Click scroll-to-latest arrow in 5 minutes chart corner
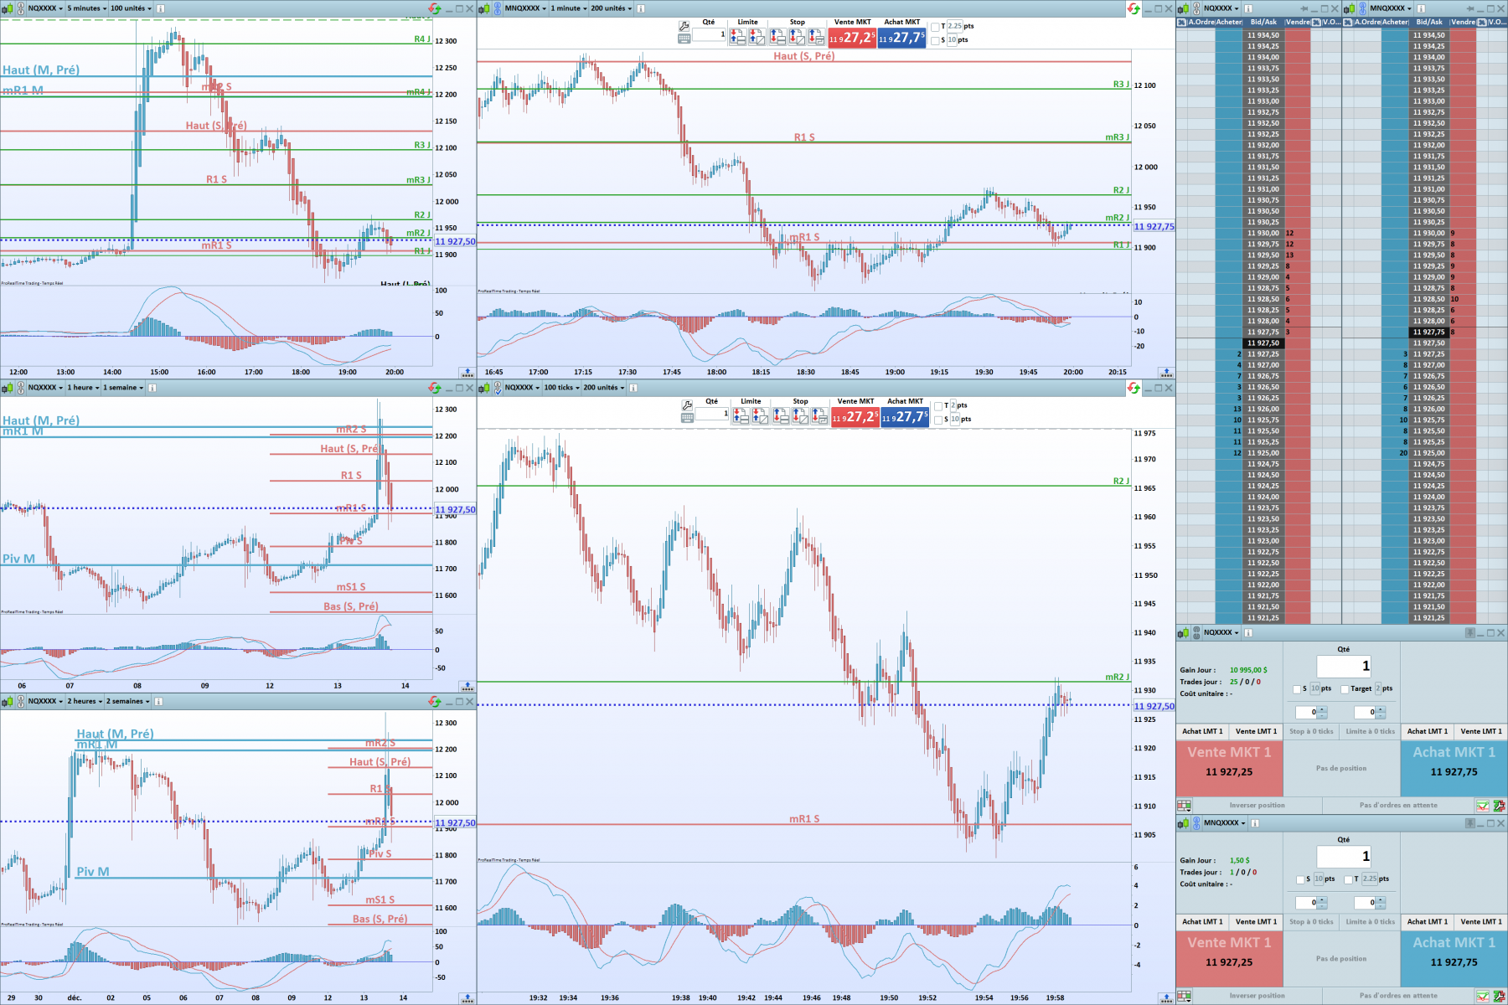 pos(467,372)
